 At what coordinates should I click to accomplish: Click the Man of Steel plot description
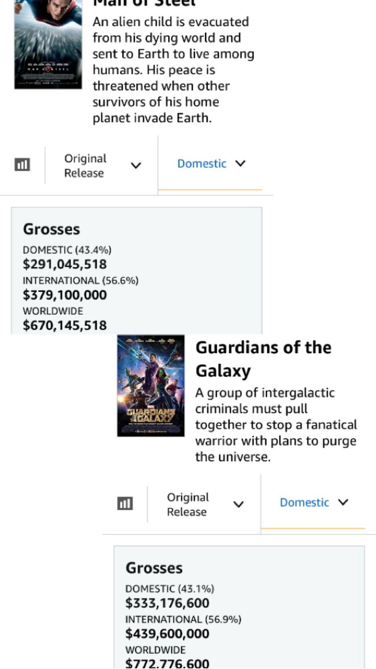[173, 70]
